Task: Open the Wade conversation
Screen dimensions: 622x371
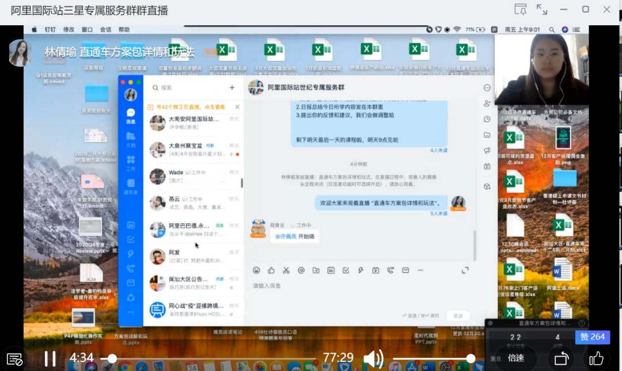Action: click(x=194, y=177)
